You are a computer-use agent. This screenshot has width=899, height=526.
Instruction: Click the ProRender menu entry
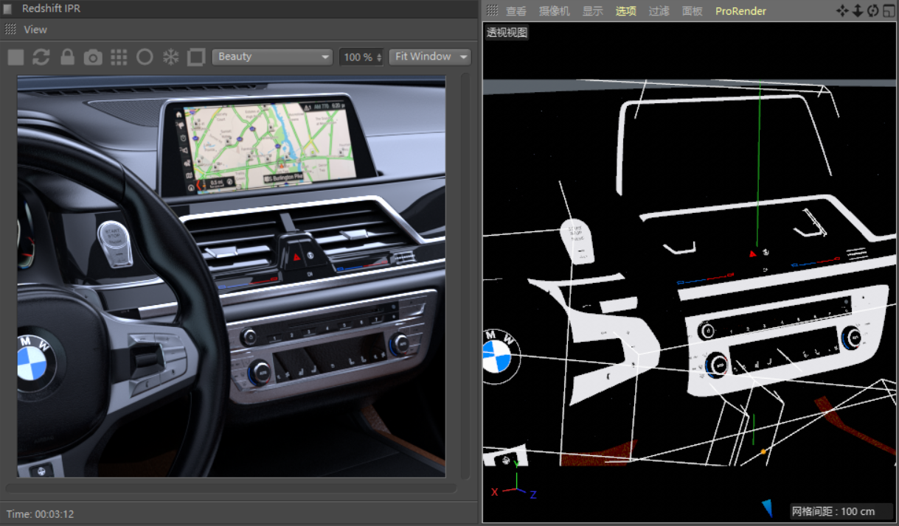click(740, 11)
